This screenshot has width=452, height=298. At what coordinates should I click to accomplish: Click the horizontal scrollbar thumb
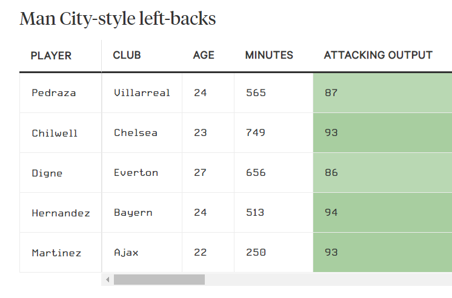click(x=159, y=280)
